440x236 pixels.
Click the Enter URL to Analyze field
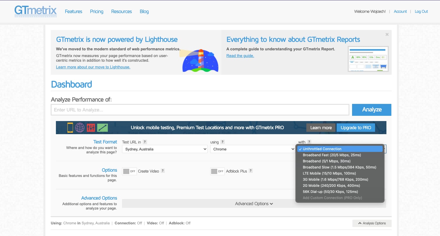pos(200,110)
